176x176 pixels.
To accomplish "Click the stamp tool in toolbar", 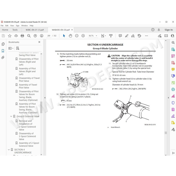I will click(139, 36).
